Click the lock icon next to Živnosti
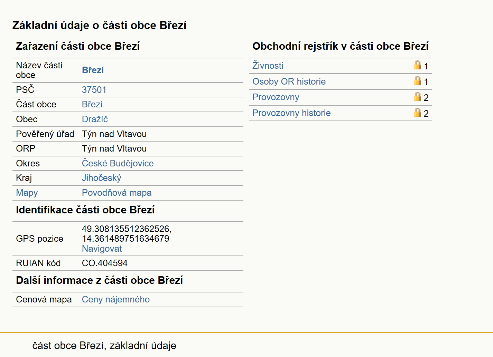 click(418, 65)
